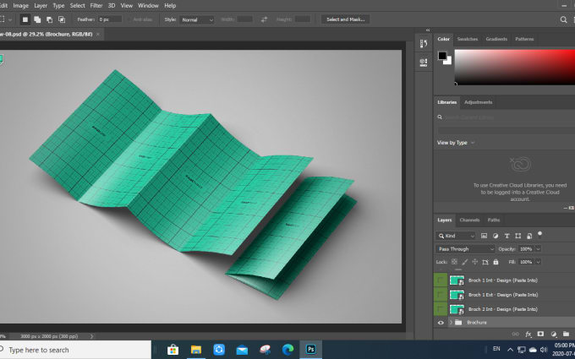Collapse panels with double-arrow icon

[x=428, y=30]
